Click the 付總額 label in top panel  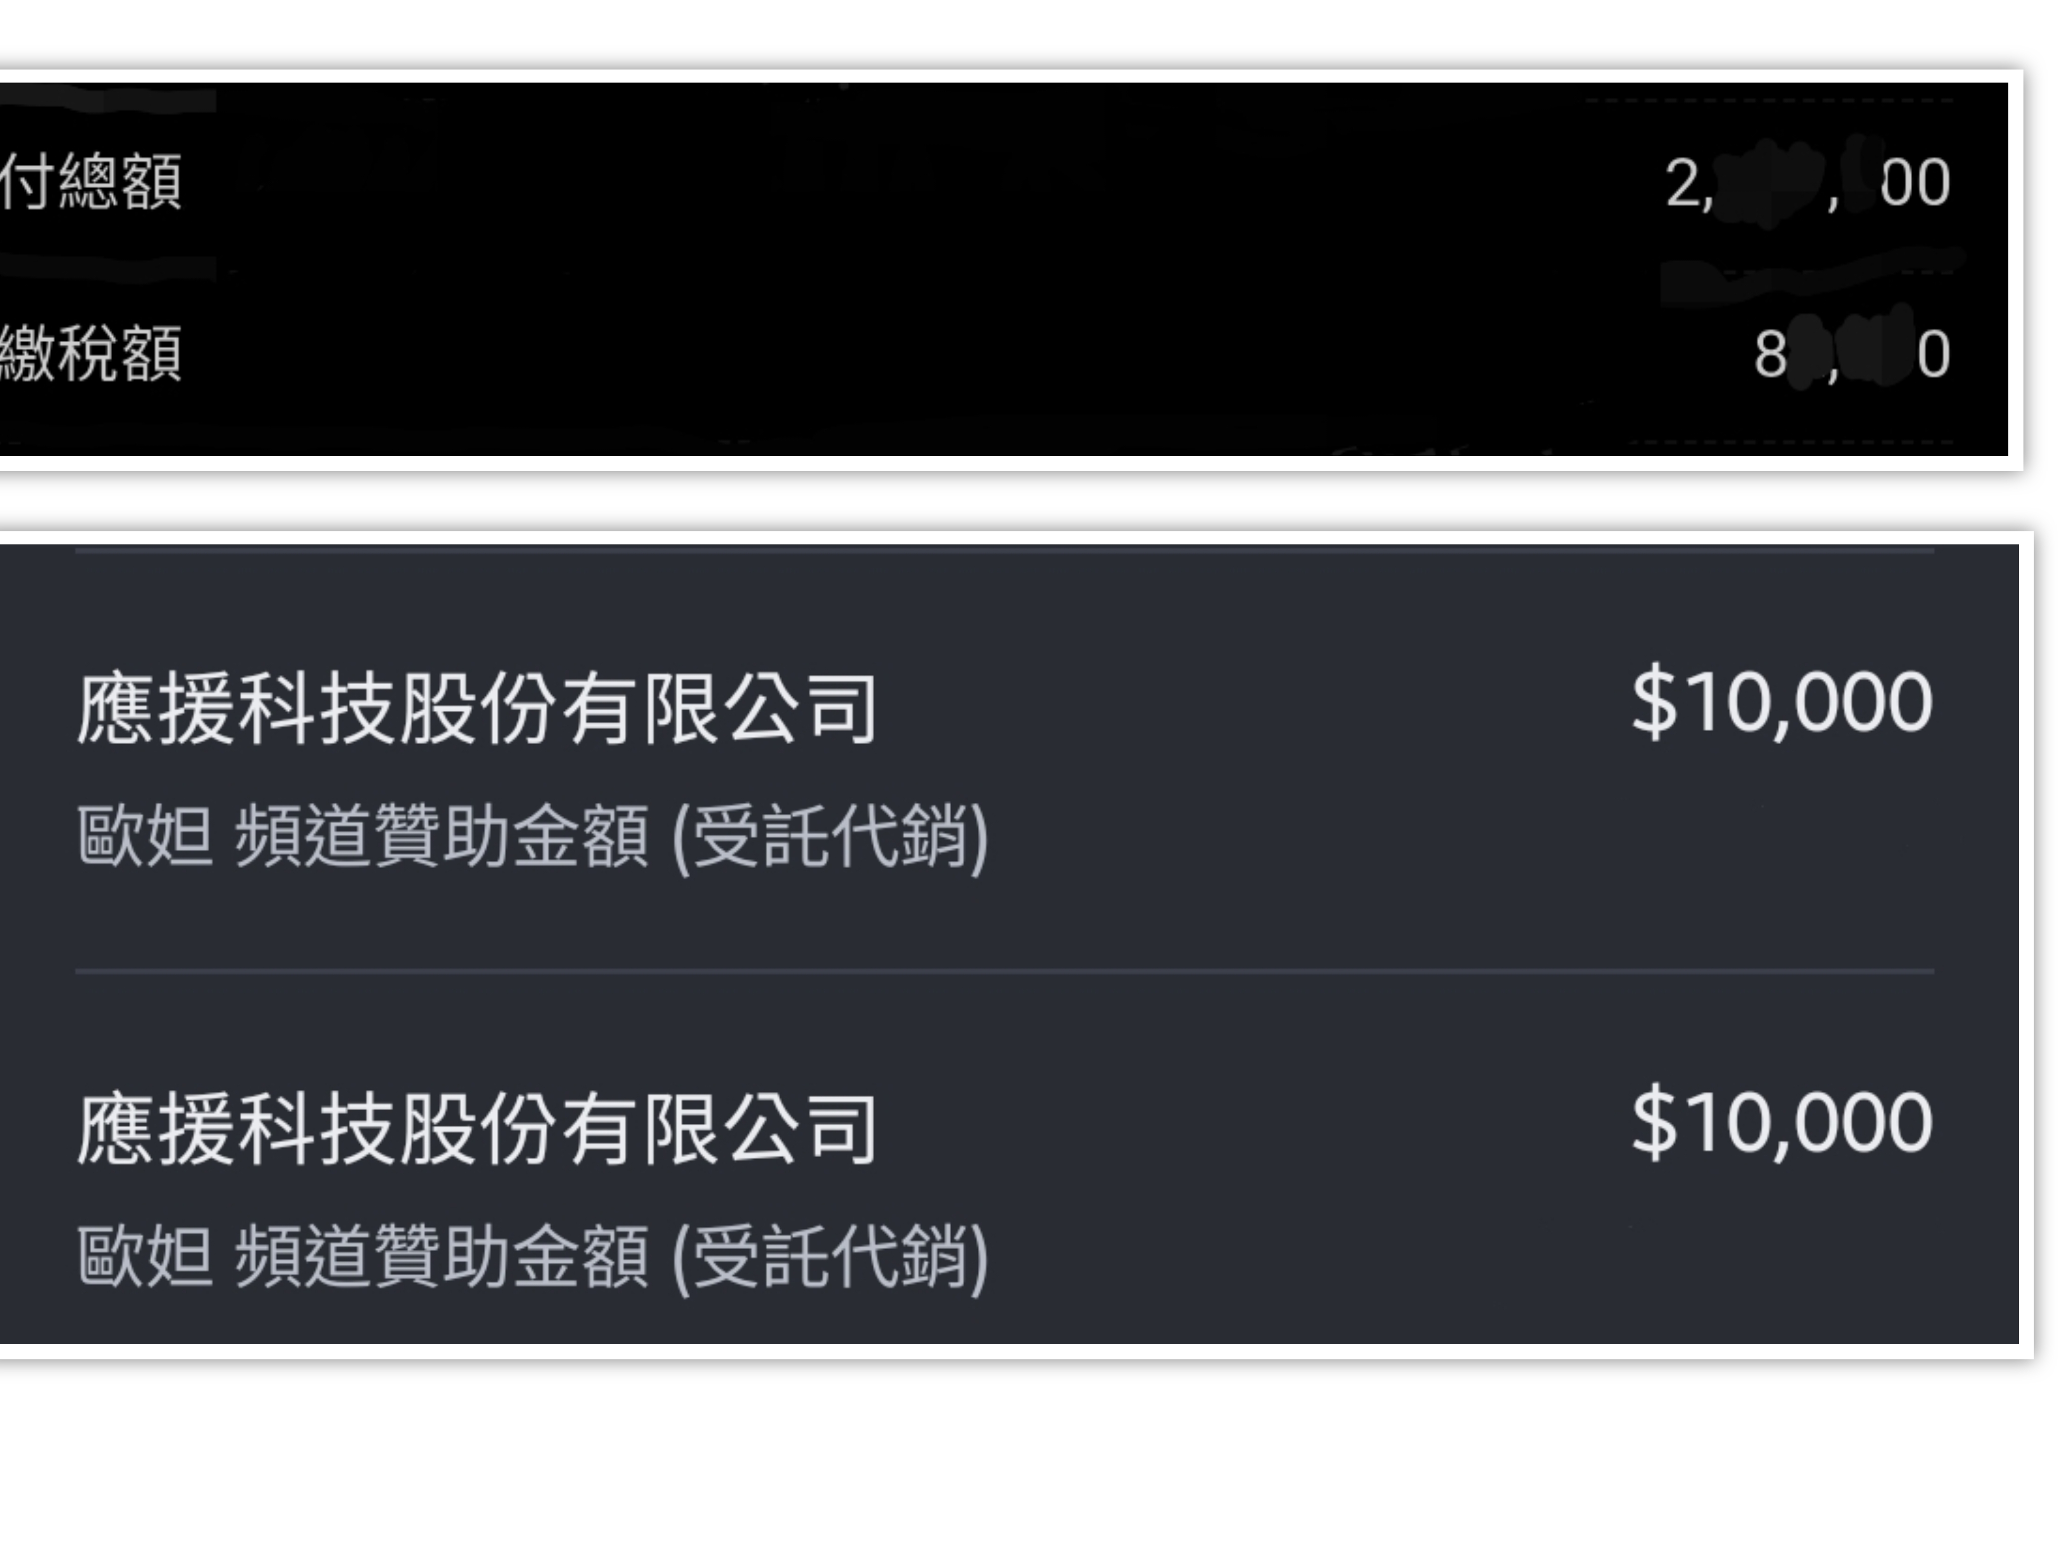[x=91, y=181]
